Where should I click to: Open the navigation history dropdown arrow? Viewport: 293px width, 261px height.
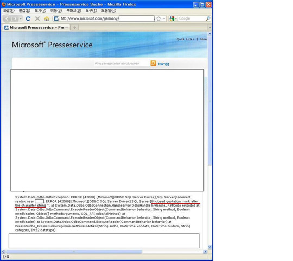click(x=21, y=18)
